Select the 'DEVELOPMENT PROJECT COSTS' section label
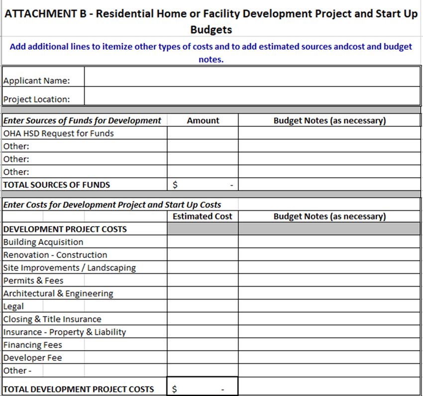Image resolution: width=423 pixels, height=396 pixels. pyautogui.click(x=65, y=229)
